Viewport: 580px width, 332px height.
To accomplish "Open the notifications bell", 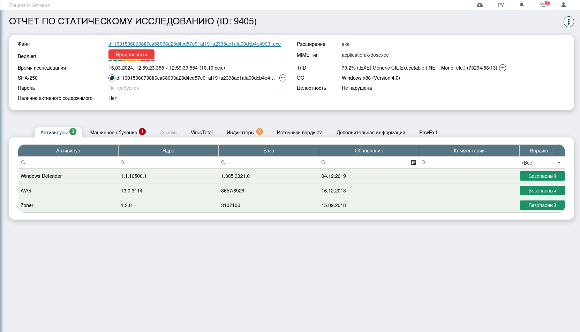I will tap(522, 5).
